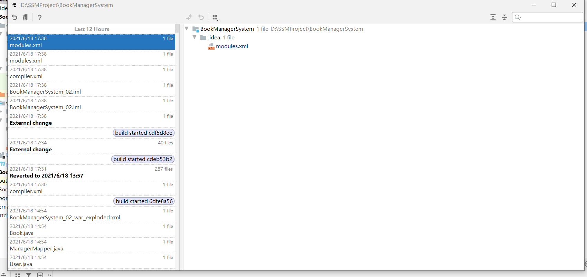Click the path D:\SSMProject\BookManagerSystem in the tree root

pyautogui.click(x=317, y=29)
